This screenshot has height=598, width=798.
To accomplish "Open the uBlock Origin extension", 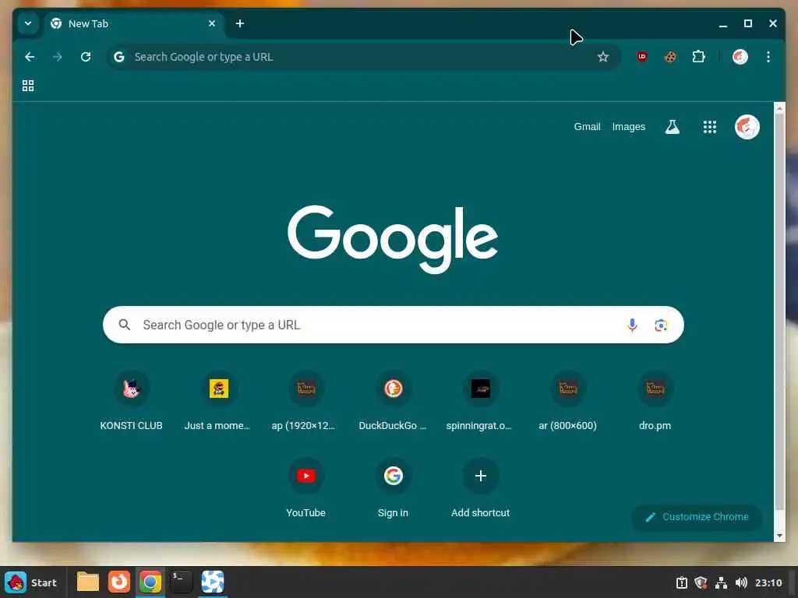I will coord(642,57).
